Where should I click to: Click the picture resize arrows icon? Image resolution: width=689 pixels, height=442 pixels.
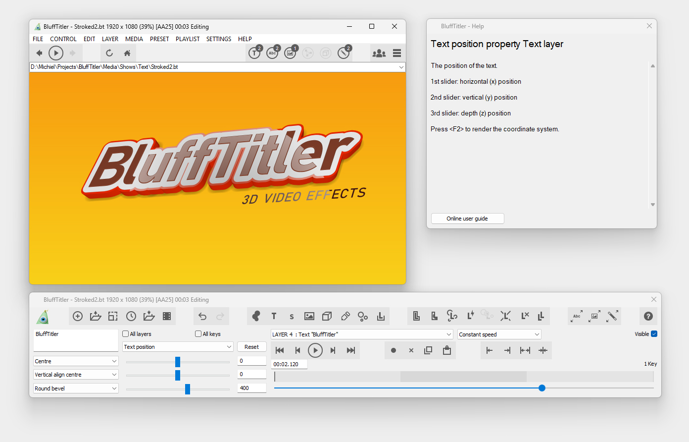click(x=594, y=316)
